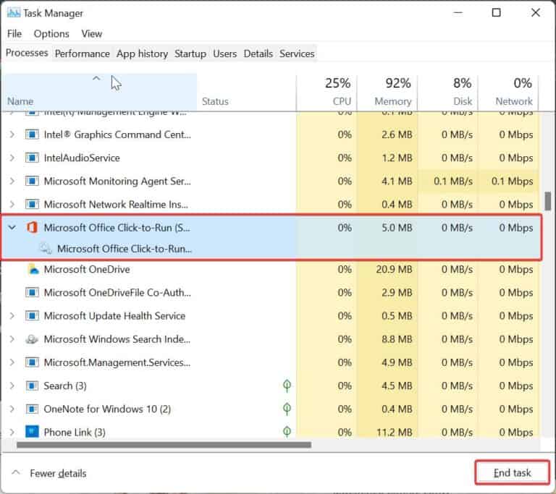Click the green leaf status icon for Phone Link
Screen dimensions: 556x494
(287, 432)
